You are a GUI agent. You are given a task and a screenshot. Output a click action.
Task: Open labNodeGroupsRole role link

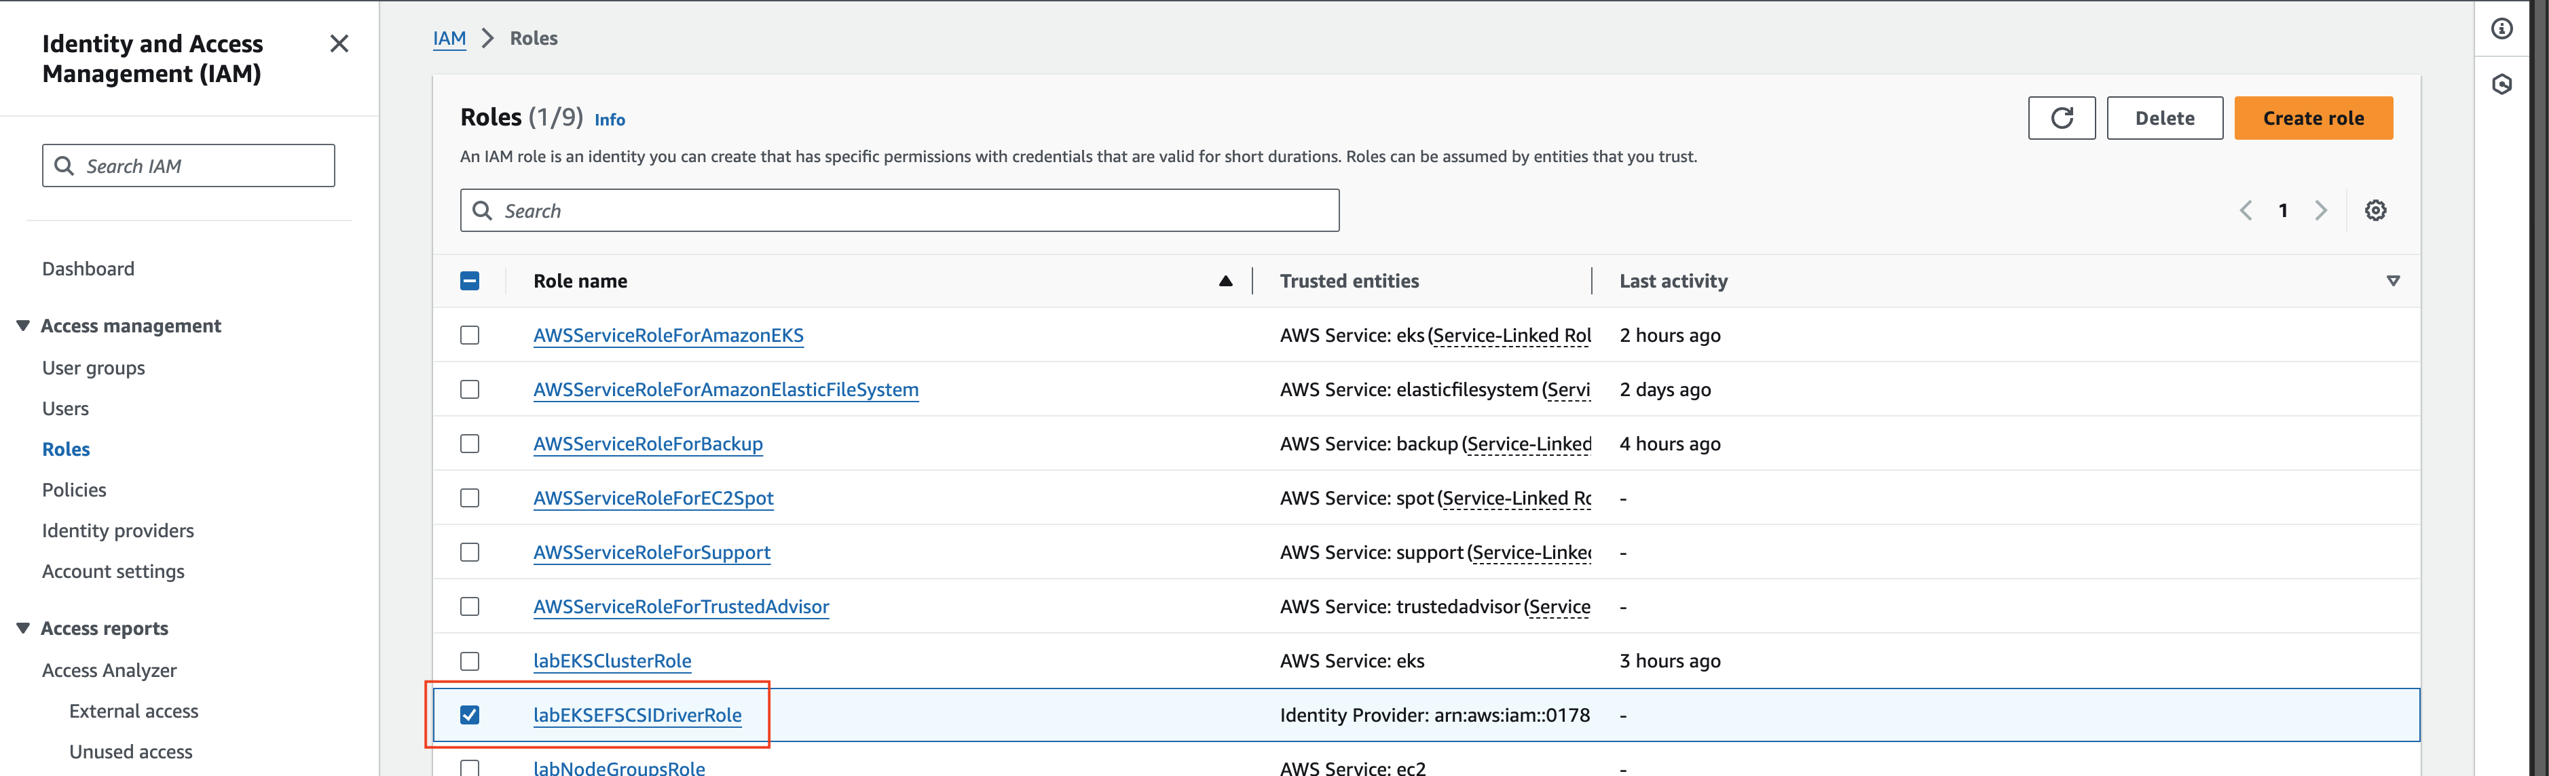(618, 767)
